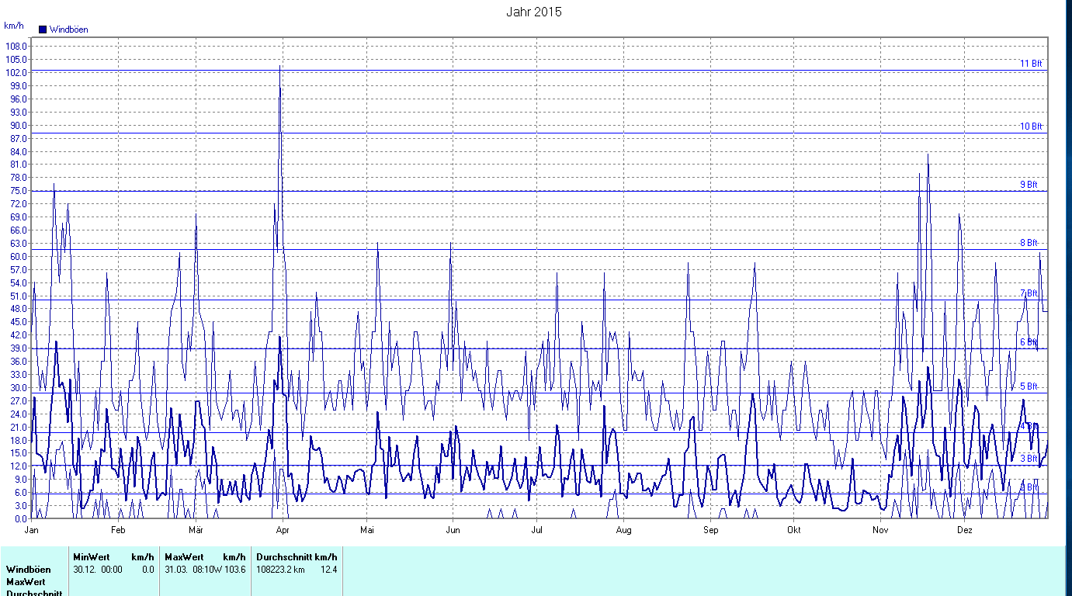This screenshot has height=596, width=1072.
Task: Pick the Mai month label
Action: pyautogui.click(x=367, y=531)
